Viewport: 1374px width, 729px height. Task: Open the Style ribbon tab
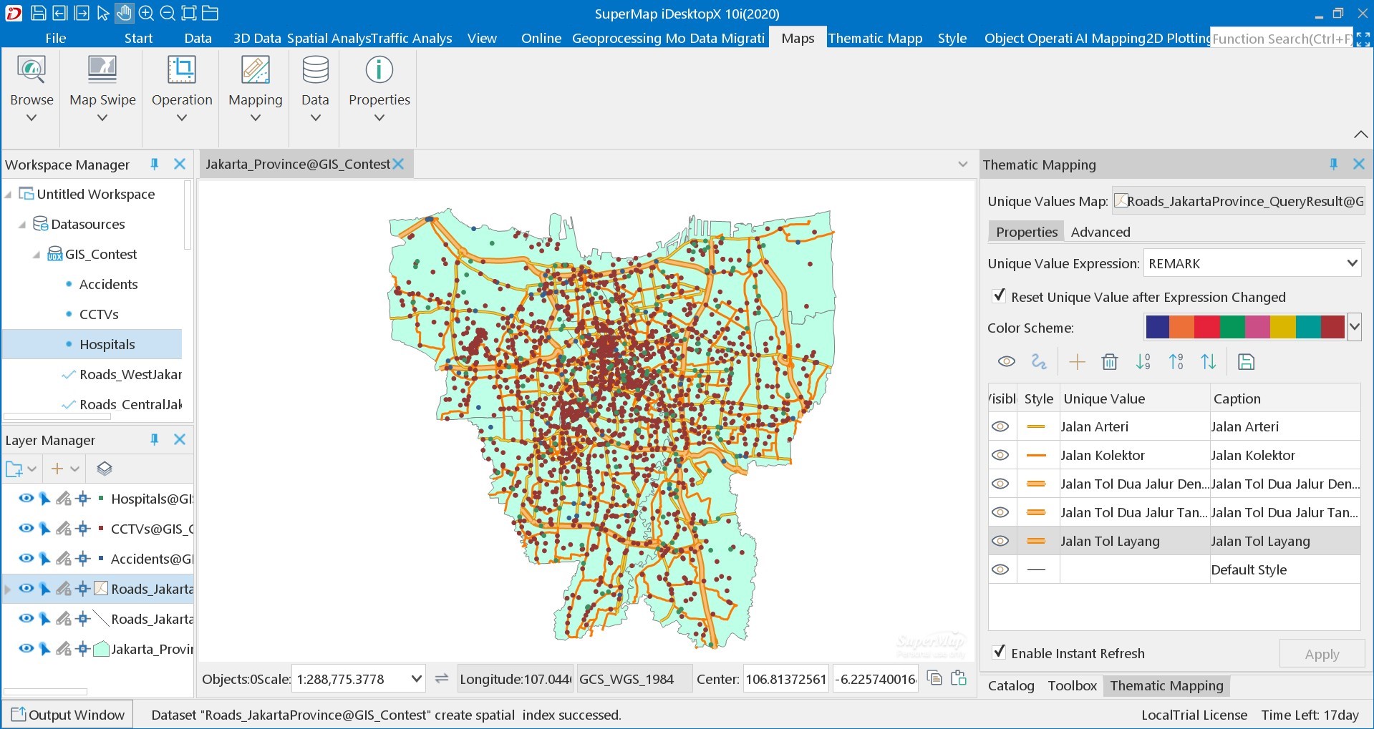point(952,38)
